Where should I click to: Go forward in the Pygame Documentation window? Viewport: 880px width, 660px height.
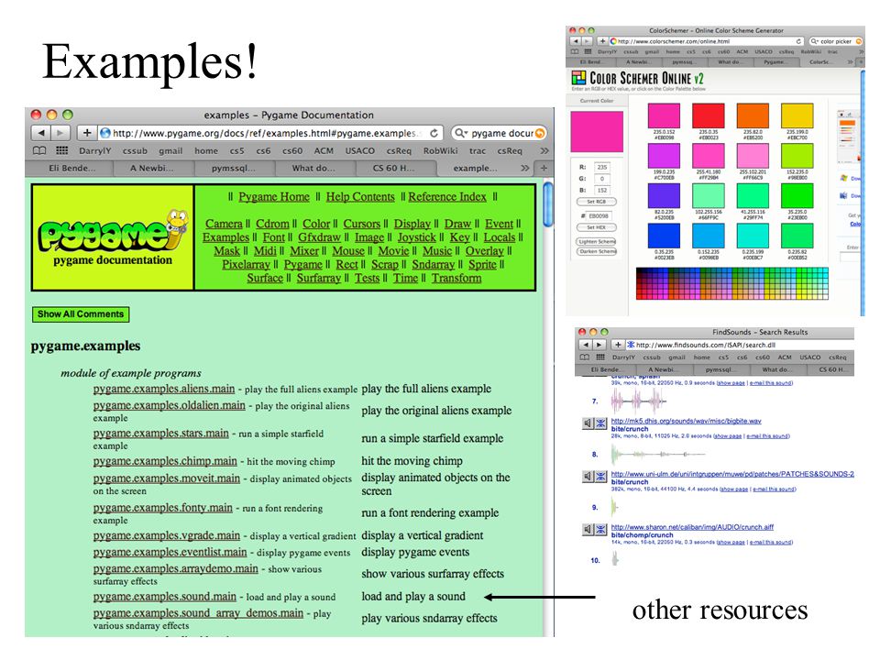coord(60,133)
